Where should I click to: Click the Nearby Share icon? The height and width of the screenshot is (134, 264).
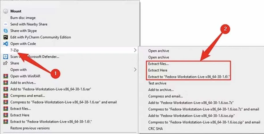point(5,24)
